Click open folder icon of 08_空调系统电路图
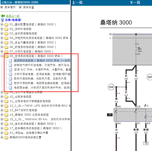Image resolution: width=152 pixels, height=151 pixels. tap(7, 56)
